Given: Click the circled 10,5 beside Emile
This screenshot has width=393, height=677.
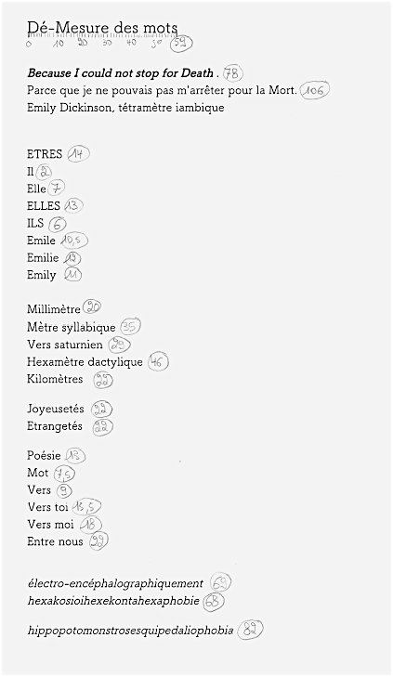Looking at the screenshot, I should coord(74,241).
